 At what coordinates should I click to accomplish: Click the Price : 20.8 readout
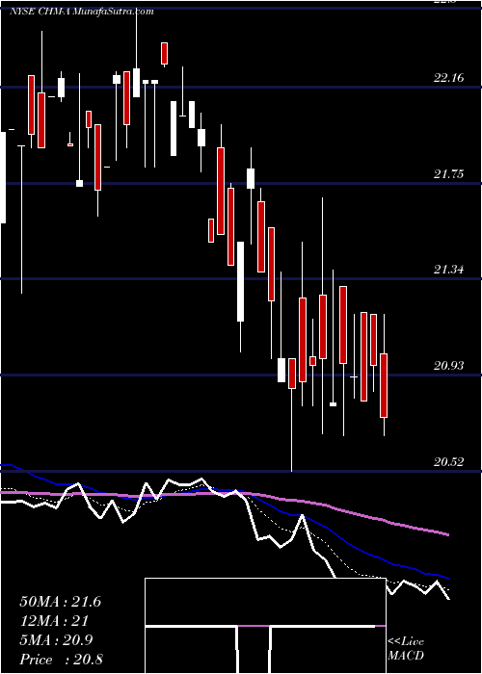point(60,660)
